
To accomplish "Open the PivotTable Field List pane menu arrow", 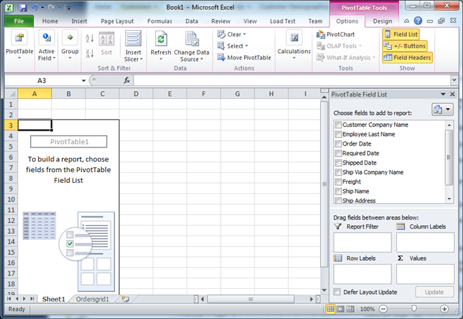I will click(443, 94).
